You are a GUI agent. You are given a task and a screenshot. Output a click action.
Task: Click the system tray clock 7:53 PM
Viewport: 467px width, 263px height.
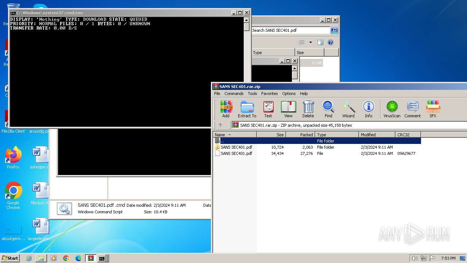[448, 258]
